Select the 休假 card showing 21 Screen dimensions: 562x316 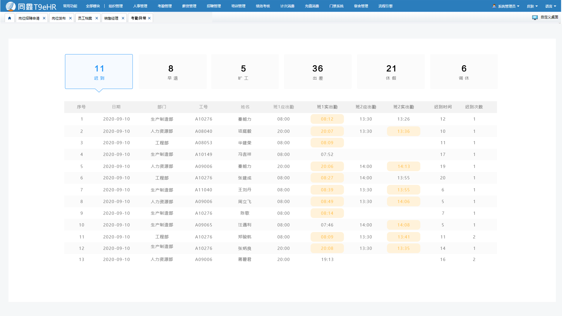[391, 71]
